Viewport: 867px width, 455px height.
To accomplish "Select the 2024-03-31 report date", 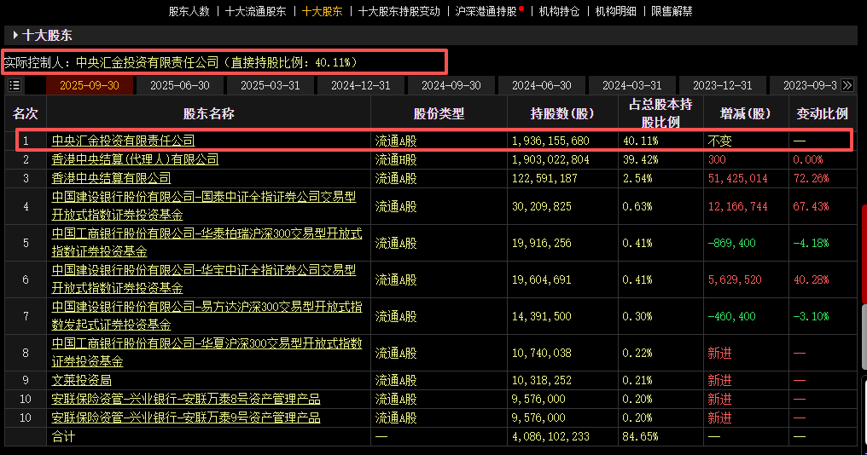I will click(632, 85).
